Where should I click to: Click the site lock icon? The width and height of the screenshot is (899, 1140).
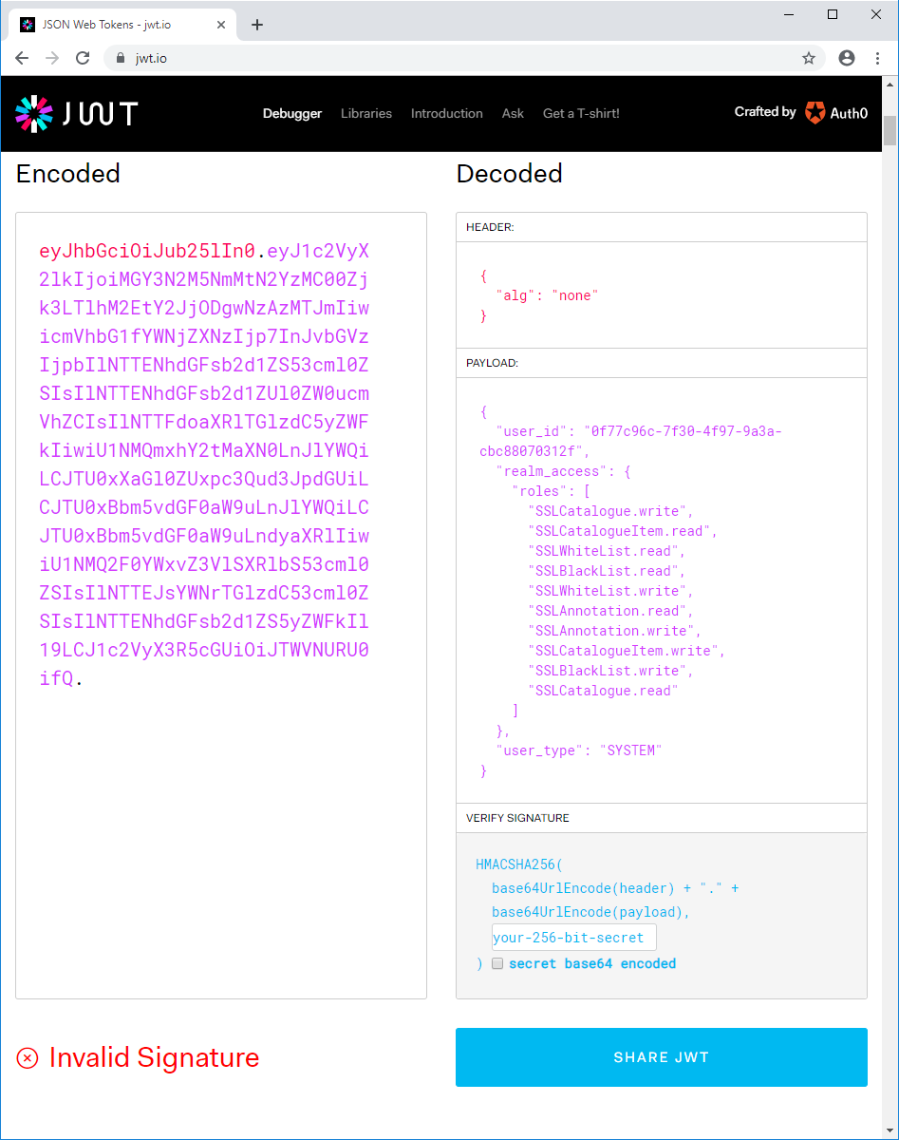pyautogui.click(x=120, y=58)
